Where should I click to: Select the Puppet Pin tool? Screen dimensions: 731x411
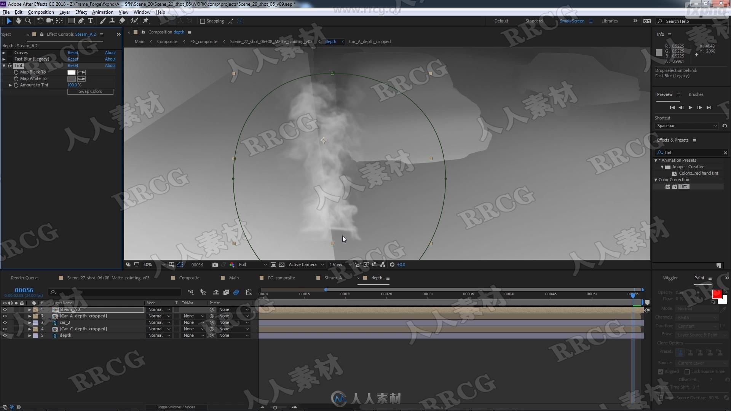pos(145,21)
